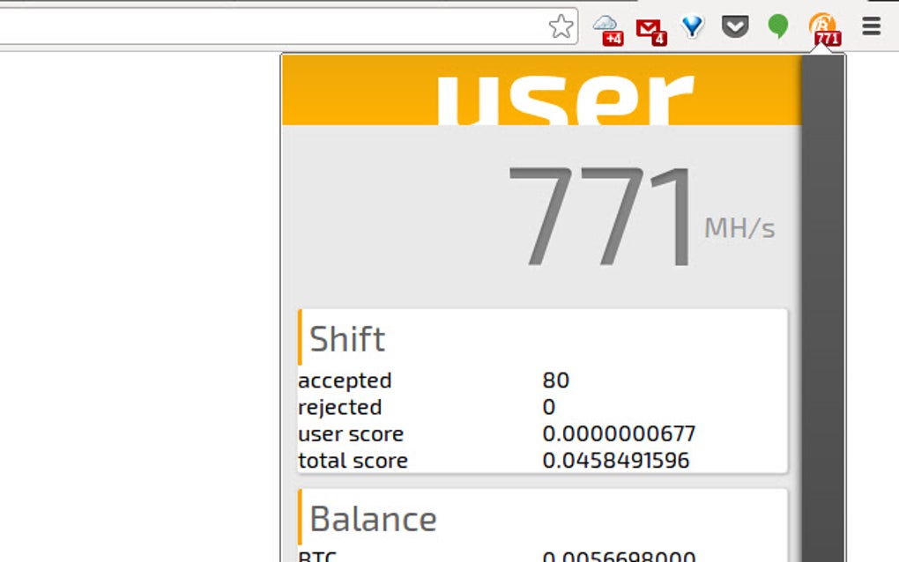The image size is (899, 562).
Task: Expand the Balance section
Action: [x=371, y=519]
